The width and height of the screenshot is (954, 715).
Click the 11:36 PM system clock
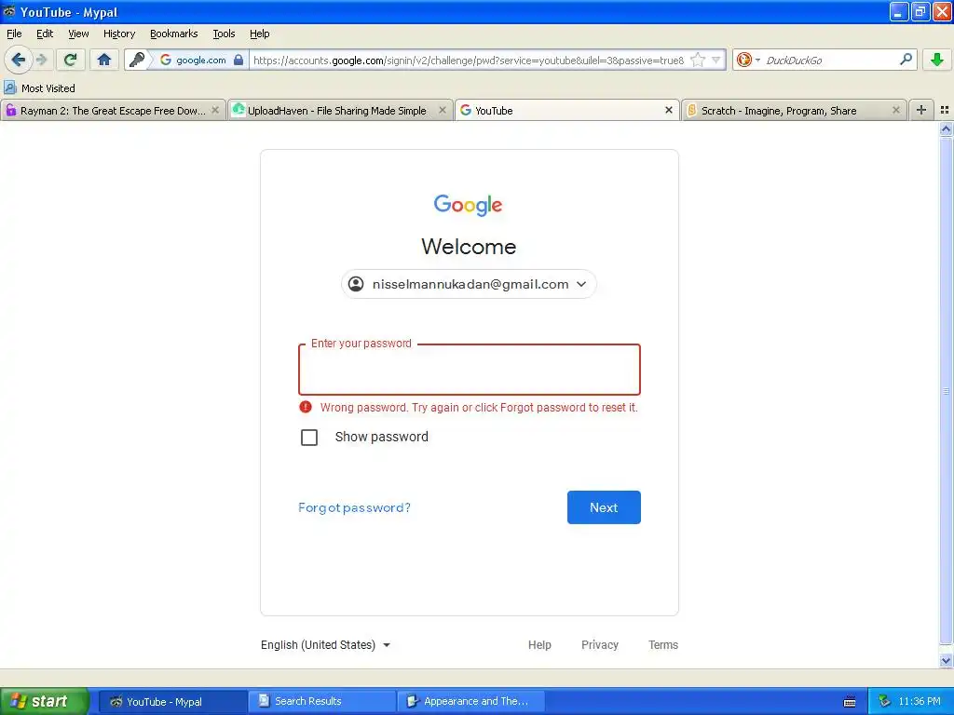920,701
